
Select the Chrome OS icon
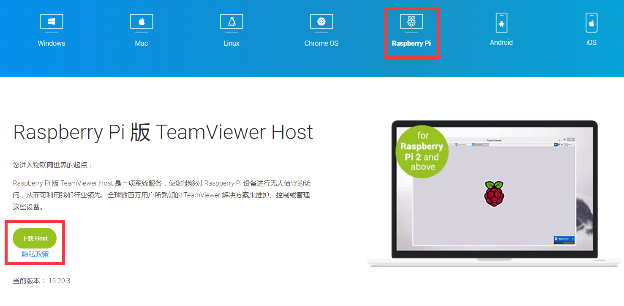pos(322,23)
